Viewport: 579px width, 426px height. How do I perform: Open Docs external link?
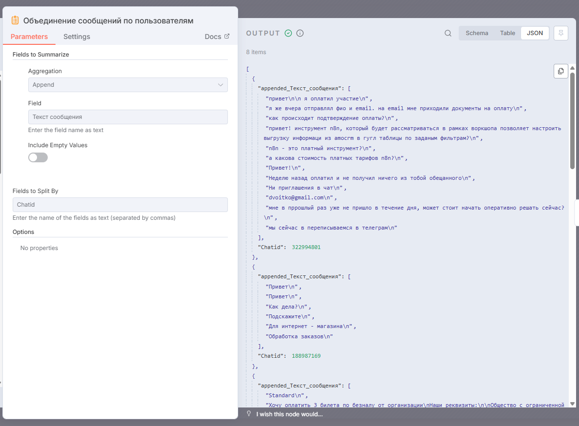coord(217,37)
